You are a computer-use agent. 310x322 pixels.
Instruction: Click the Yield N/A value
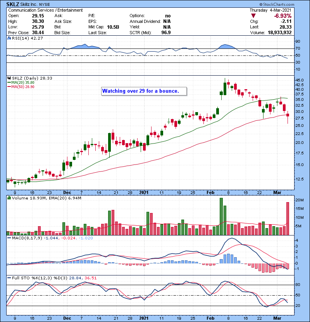click(167, 27)
